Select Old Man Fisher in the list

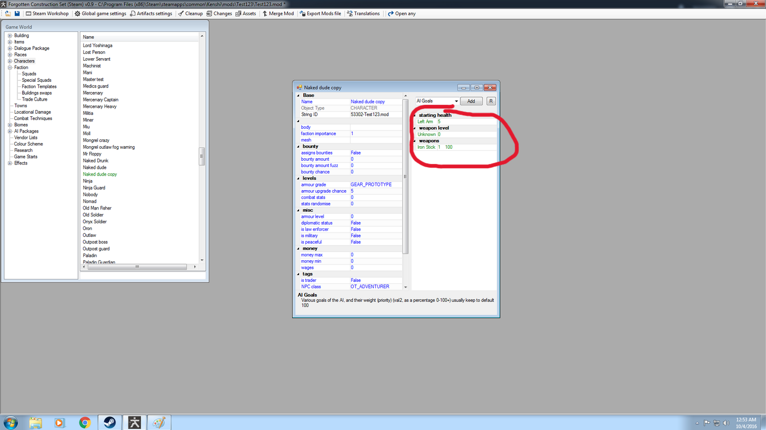pyautogui.click(x=97, y=208)
